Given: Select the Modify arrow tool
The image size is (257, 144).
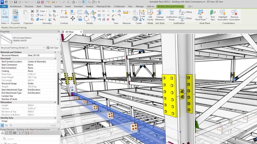Looking at the screenshot, I should point(5,14).
